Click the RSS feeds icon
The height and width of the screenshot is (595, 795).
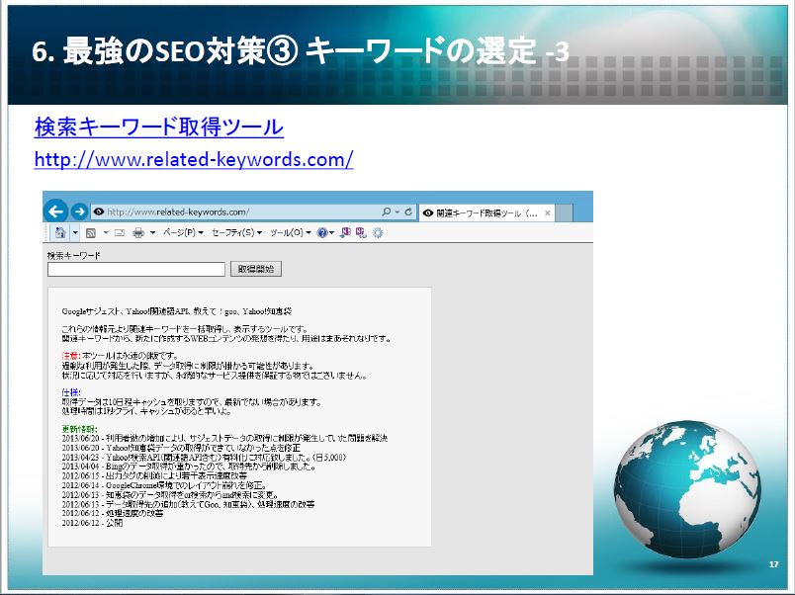pos(91,233)
